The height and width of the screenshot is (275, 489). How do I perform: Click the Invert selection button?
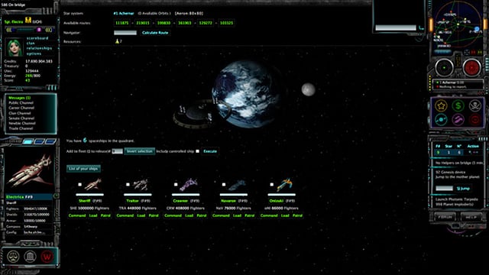[139, 151]
